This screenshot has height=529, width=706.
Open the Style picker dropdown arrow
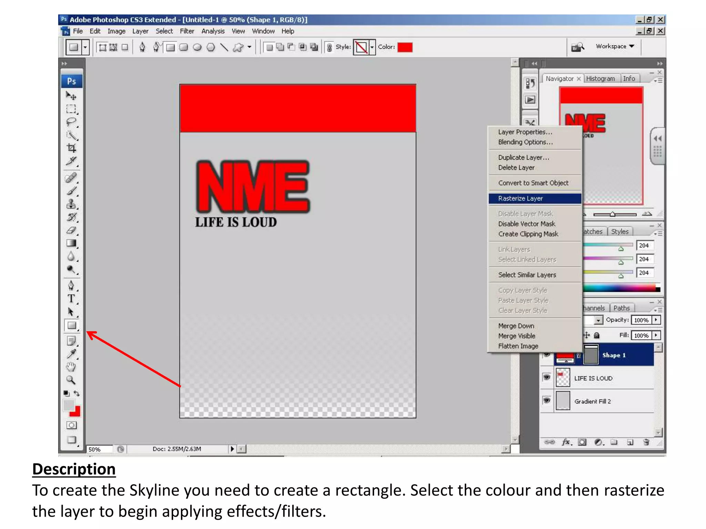coord(372,47)
